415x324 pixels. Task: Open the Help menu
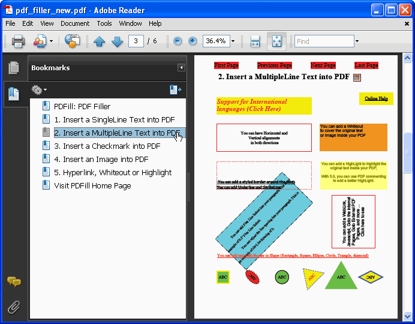pos(155,23)
